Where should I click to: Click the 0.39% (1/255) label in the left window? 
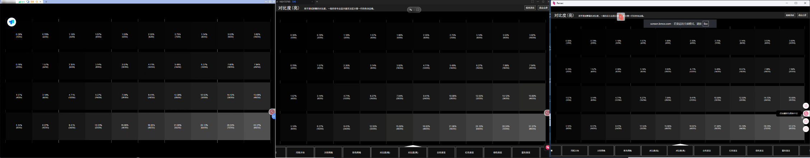pos(19,35)
